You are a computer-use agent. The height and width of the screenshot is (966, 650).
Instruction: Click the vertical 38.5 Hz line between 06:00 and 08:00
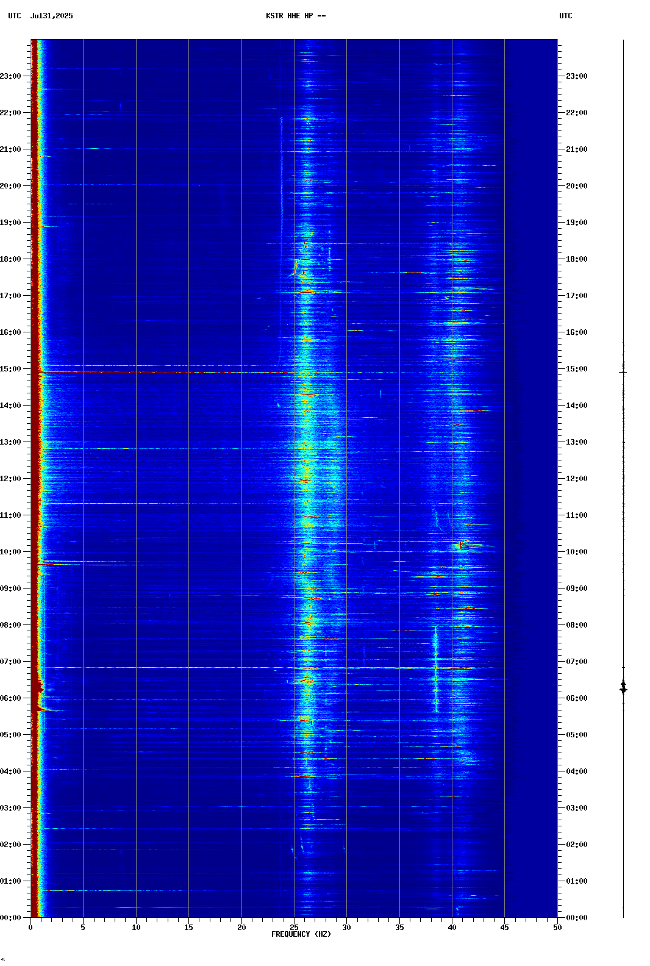point(435,669)
